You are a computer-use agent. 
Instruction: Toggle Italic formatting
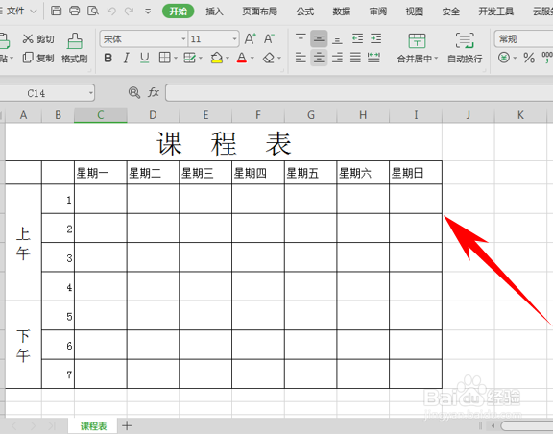127,58
